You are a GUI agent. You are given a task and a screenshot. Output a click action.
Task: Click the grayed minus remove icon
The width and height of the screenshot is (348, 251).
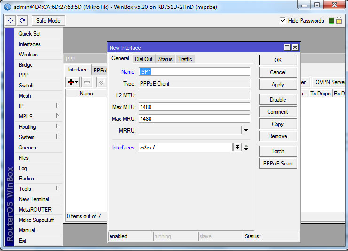(x=87, y=82)
